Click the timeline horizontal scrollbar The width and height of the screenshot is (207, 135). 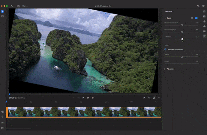pyautogui.click(x=19, y=129)
